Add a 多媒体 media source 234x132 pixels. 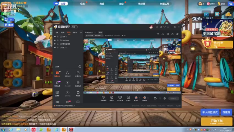[x=128, y=99]
